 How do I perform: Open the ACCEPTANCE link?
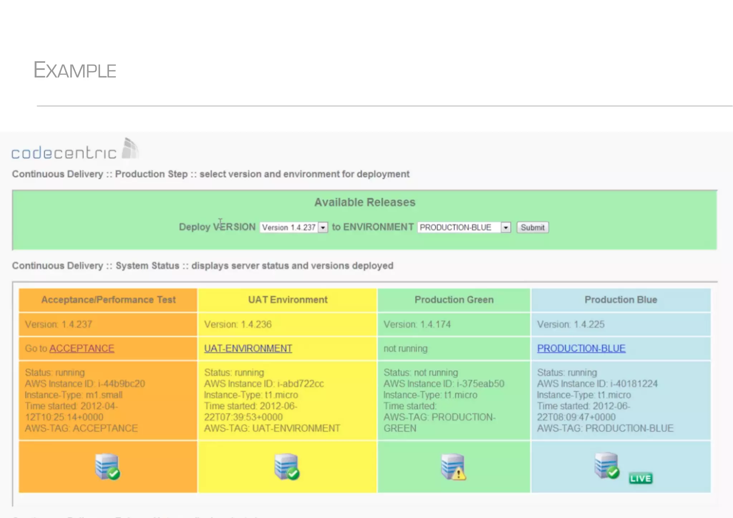coord(82,348)
